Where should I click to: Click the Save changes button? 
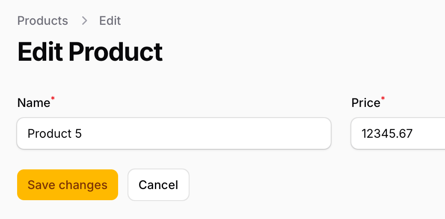tap(68, 185)
